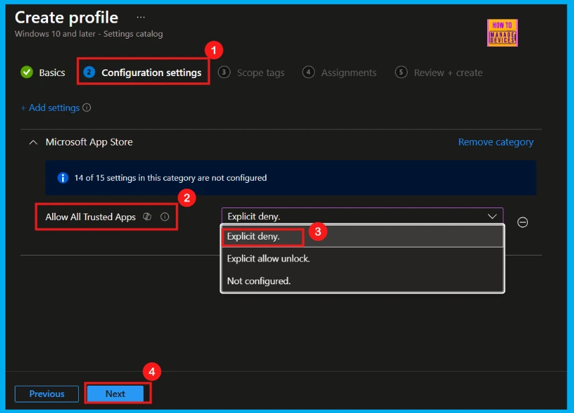Click '14 of 15 settings' info message text
574x413 pixels.
click(170, 178)
